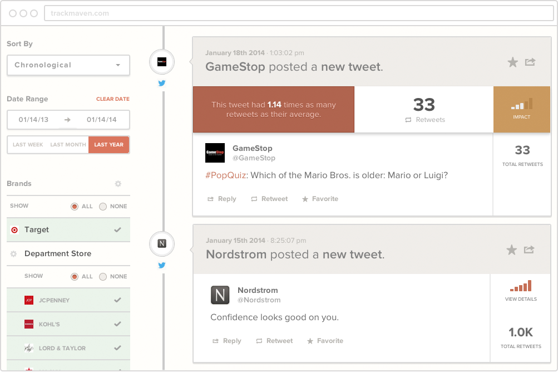The width and height of the screenshot is (558, 377).
Task: Open the end date 01/14/14 field
Action: point(102,120)
